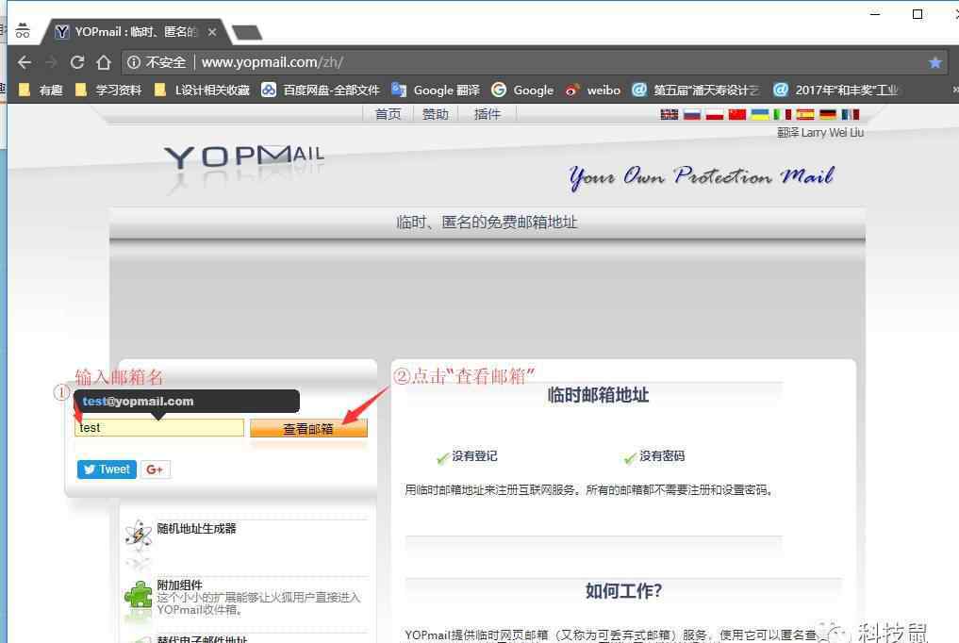
Task: Click the Tweet button
Action: 107,470
